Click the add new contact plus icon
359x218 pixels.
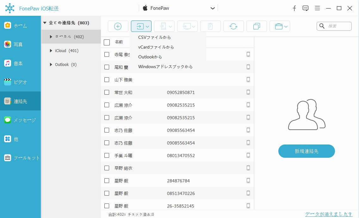pos(118,26)
